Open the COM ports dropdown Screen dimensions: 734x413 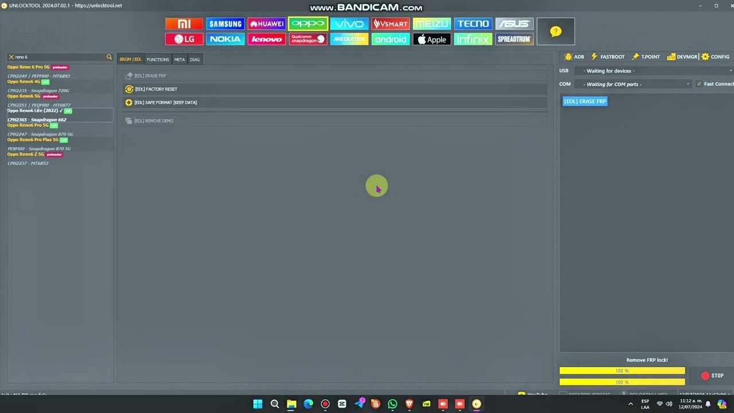tap(635, 84)
